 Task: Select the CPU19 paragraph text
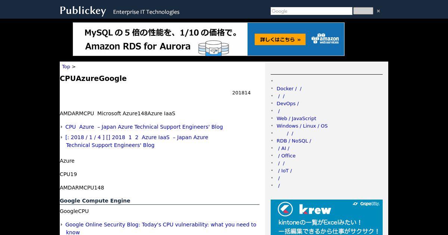[x=68, y=174]
